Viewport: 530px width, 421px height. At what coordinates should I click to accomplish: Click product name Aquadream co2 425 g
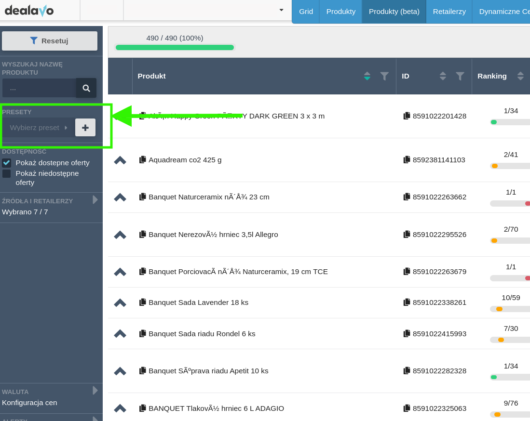point(185,160)
